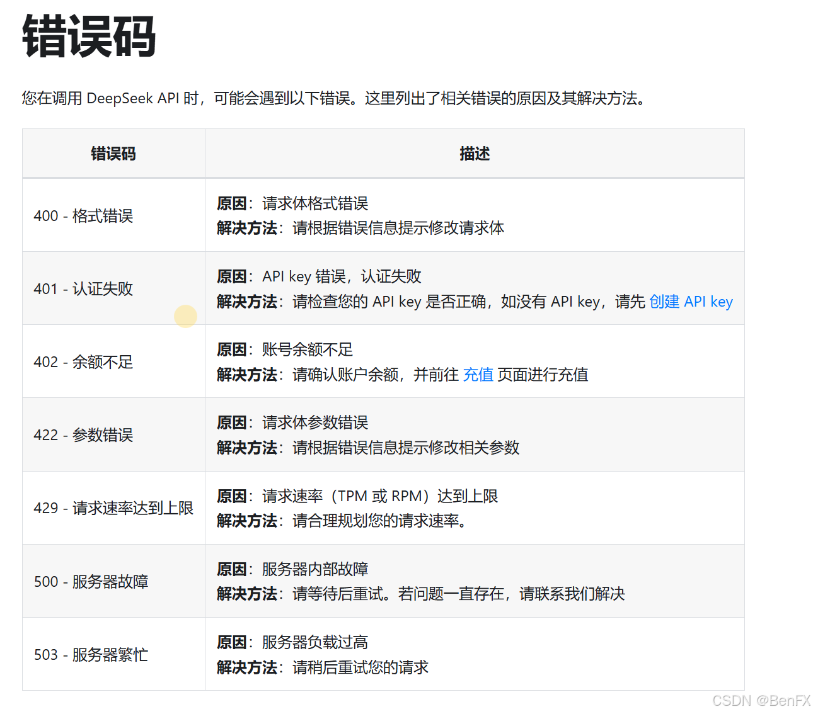Open the 充值 recharge page link

click(478, 375)
